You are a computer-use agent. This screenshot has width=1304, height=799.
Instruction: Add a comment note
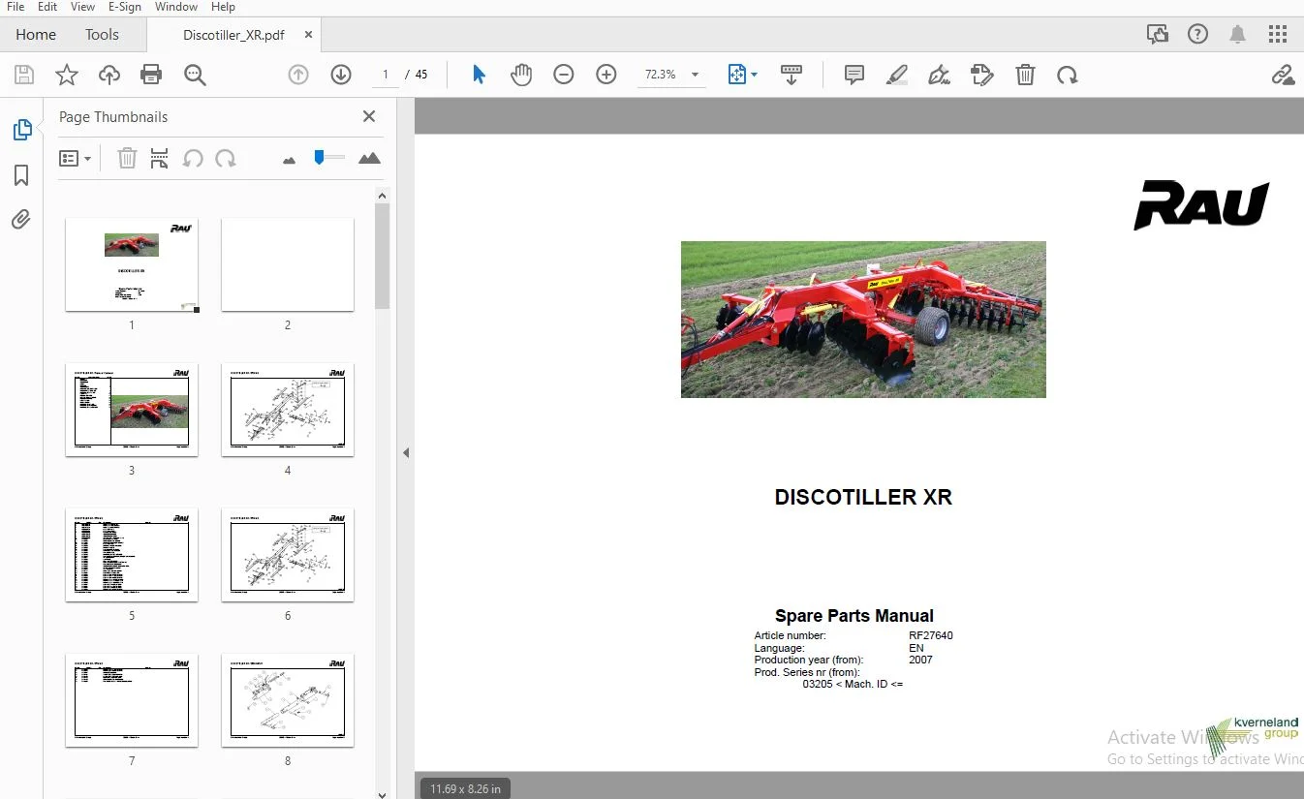pyautogui.click(x=854, y=75)
